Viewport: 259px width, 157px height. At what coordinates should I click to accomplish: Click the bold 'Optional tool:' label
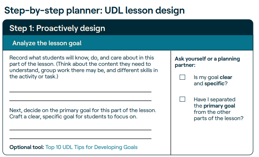click(27, 147)
